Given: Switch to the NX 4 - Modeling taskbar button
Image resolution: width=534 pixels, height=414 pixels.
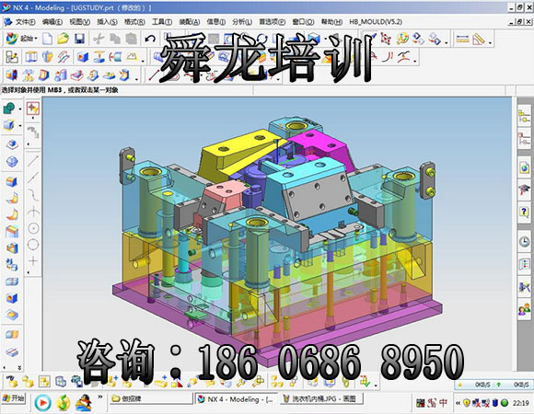Looking at the screenshot, I should [236, 398].
